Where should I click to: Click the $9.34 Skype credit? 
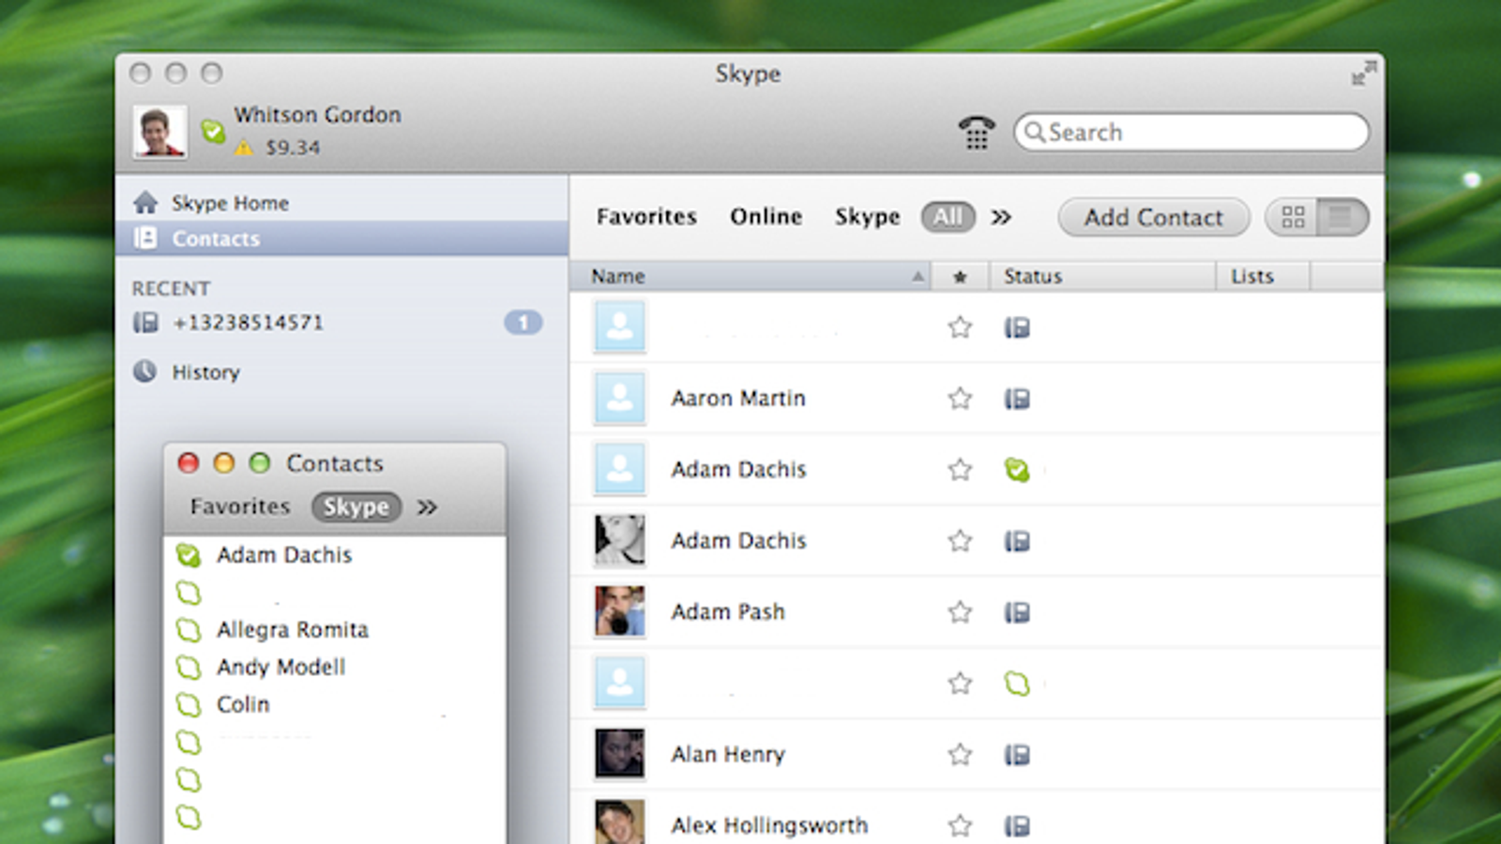tap(293, 147)
